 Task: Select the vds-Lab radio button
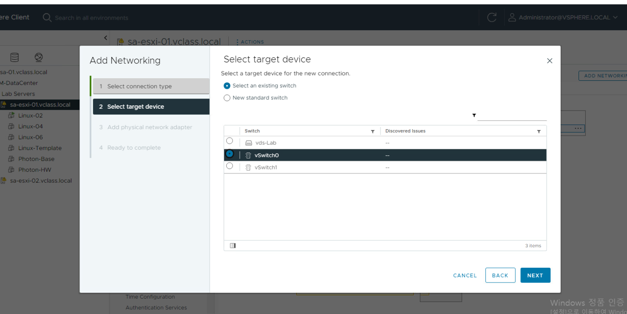click(230, 141)
